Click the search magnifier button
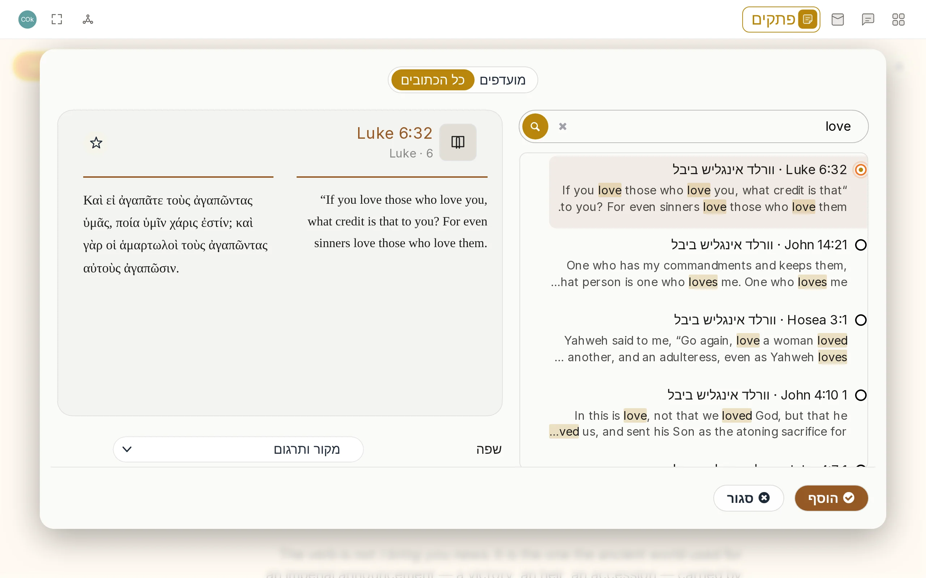 (x=535, y=126)
